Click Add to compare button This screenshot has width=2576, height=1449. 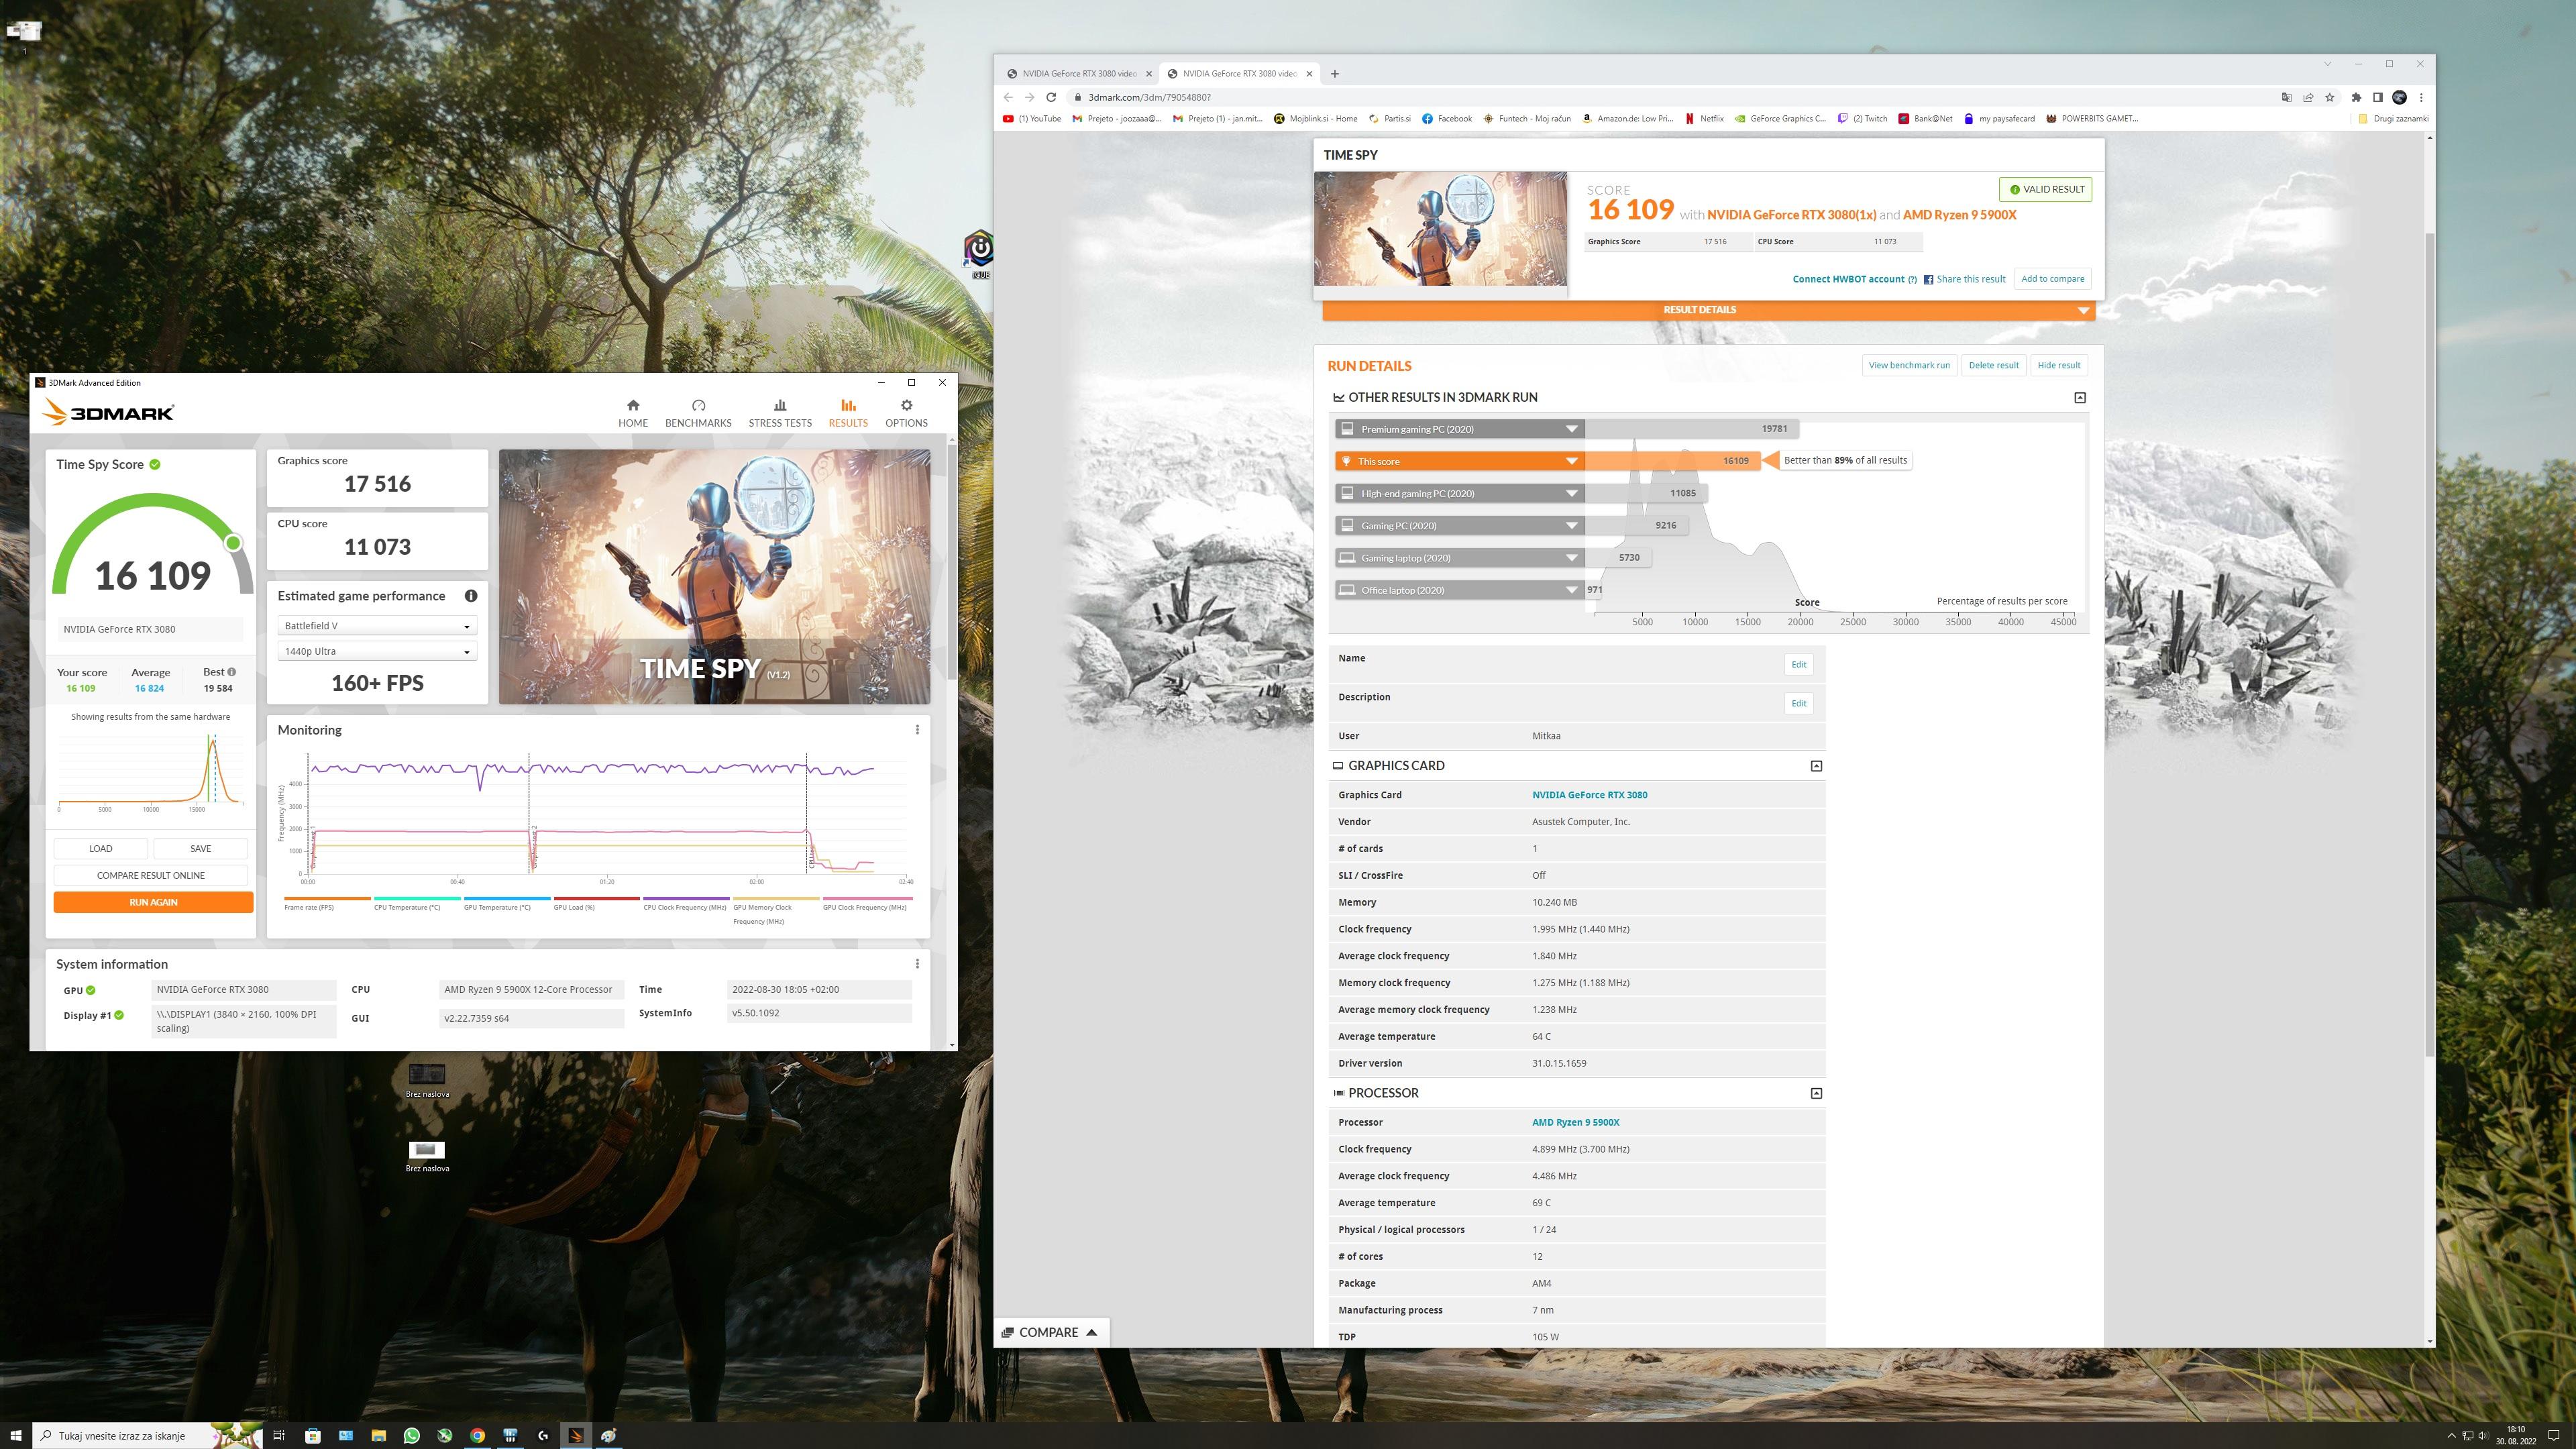(2052, 279)
